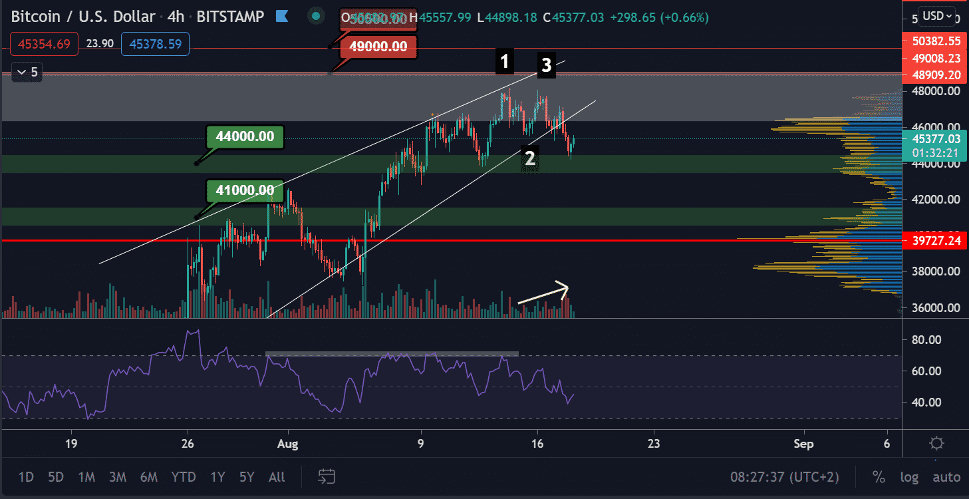Enable log scale on price axis
969x499 pixels.
point(909,477)
